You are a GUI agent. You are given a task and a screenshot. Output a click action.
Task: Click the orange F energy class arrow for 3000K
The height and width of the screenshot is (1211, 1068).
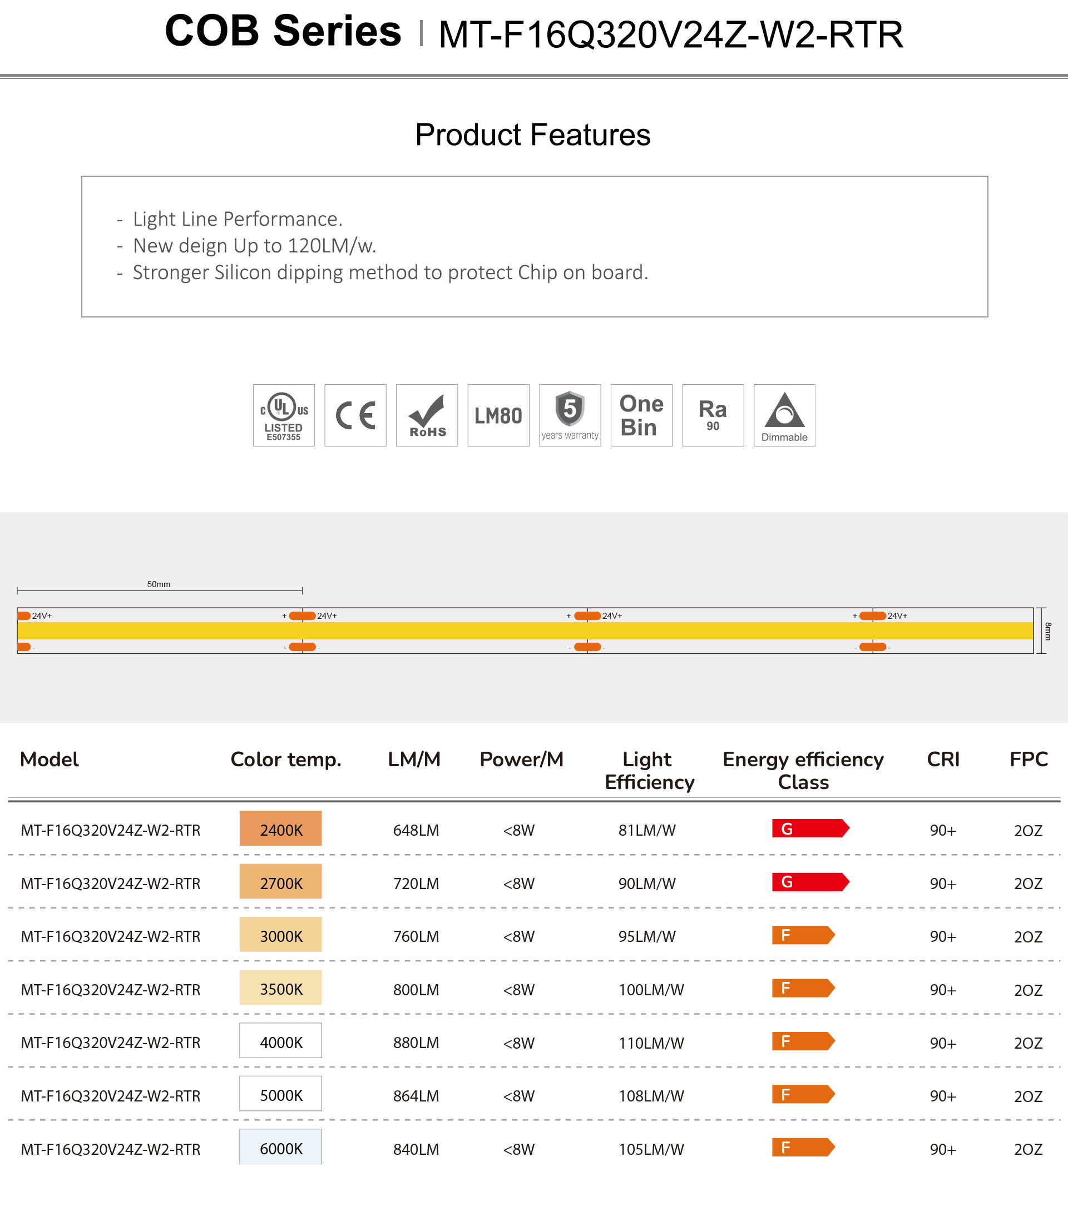(803, 935)
